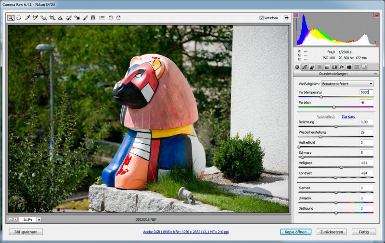Screen dimensions: 385x243
Task: Click the Wiederherstellung value field
Action: tap(366, 132)
